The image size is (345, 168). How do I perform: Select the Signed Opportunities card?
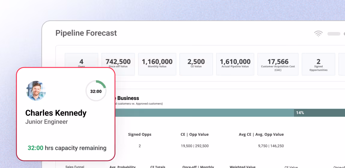point(318,64)
